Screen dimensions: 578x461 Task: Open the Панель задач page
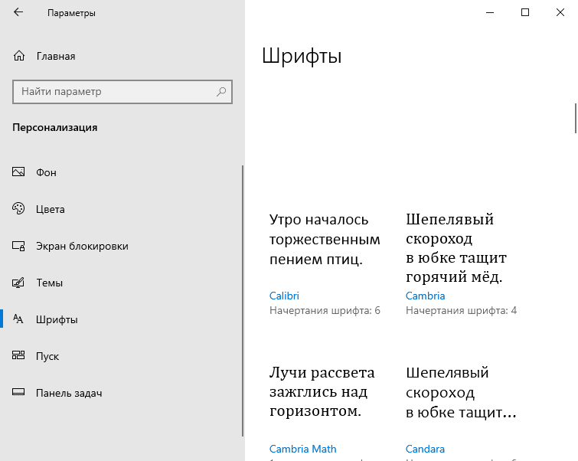122,393
